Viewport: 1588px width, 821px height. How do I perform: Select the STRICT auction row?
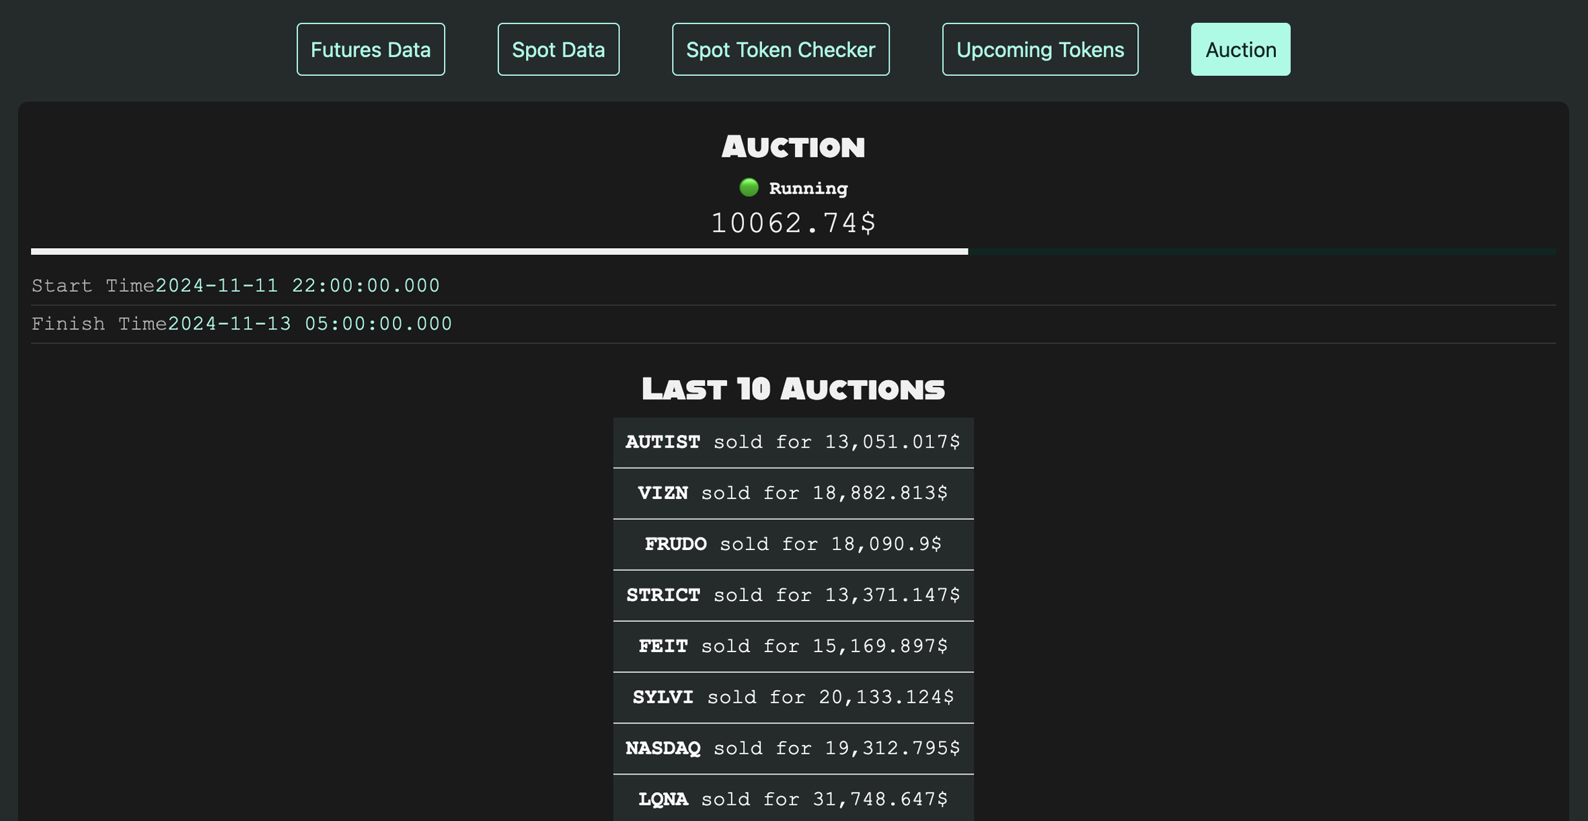coord(793,595)
